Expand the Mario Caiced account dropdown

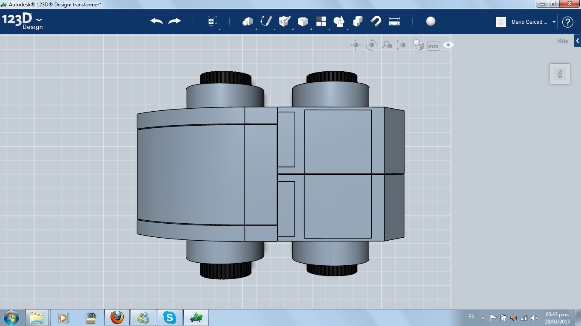pyautogui.click(x=554, y=22)
